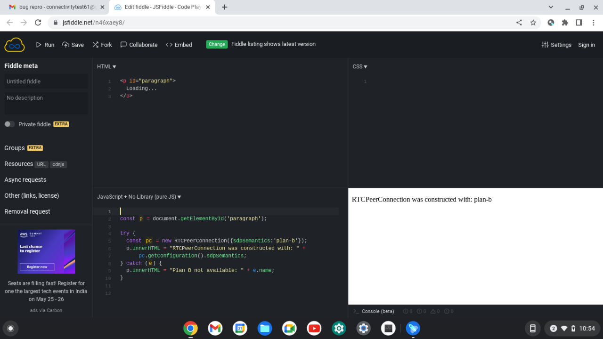Click the address bar URL
603x339 pixels.
pyautogui.click(x=93, y=23)
